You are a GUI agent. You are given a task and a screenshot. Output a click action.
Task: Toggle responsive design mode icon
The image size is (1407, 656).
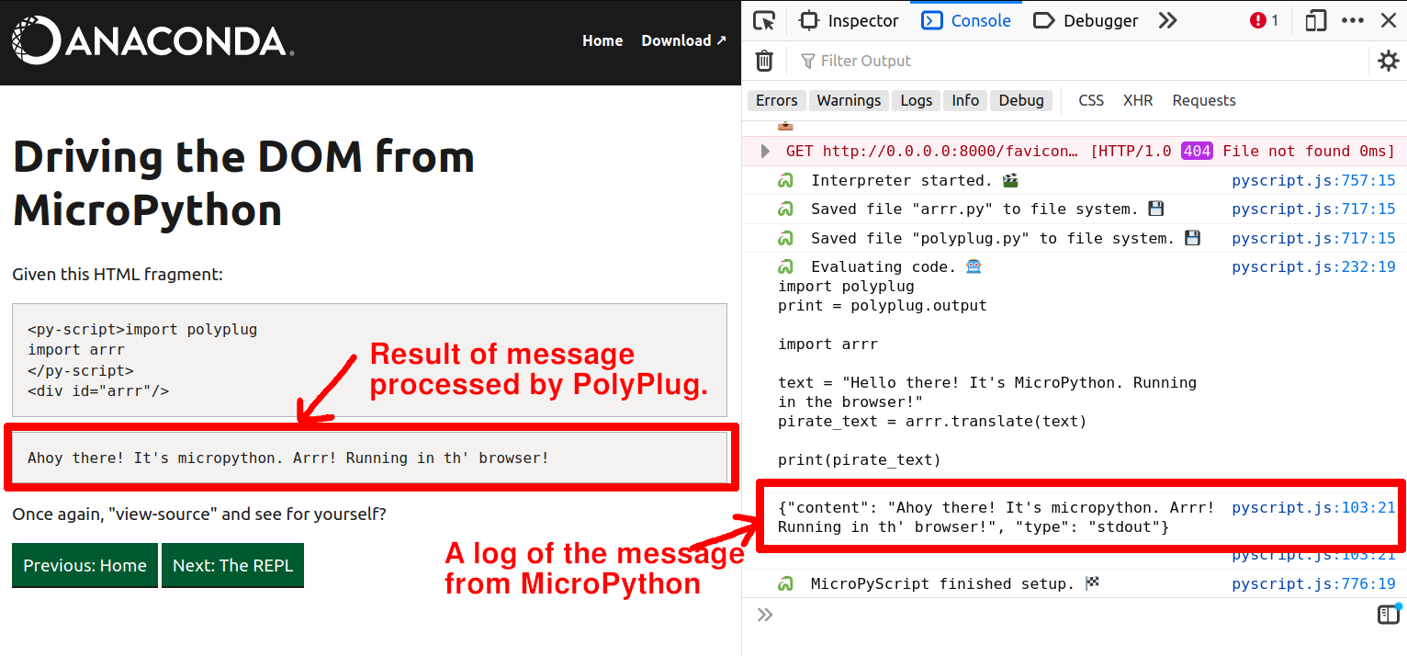pyautogui.click(x=1316, y=20)
